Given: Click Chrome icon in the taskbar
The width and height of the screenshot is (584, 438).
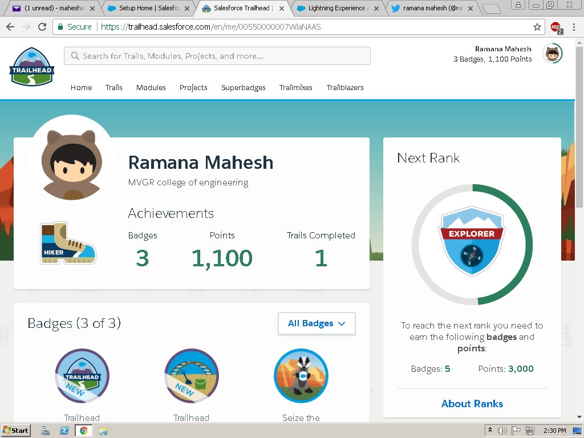Looking at the screenshot, I should 84,431.
